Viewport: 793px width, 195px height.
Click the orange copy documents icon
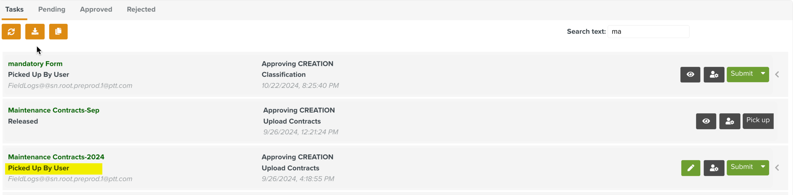tap(58, 32)
